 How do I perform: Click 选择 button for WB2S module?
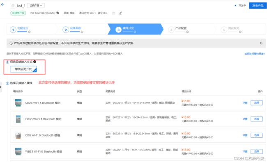tap(256, 151)
